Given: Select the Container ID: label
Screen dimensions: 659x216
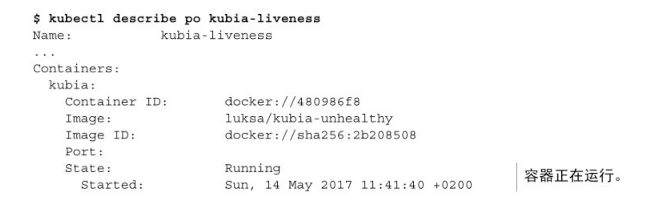Looking at the screenshot, I should click(x=116, y=102).
